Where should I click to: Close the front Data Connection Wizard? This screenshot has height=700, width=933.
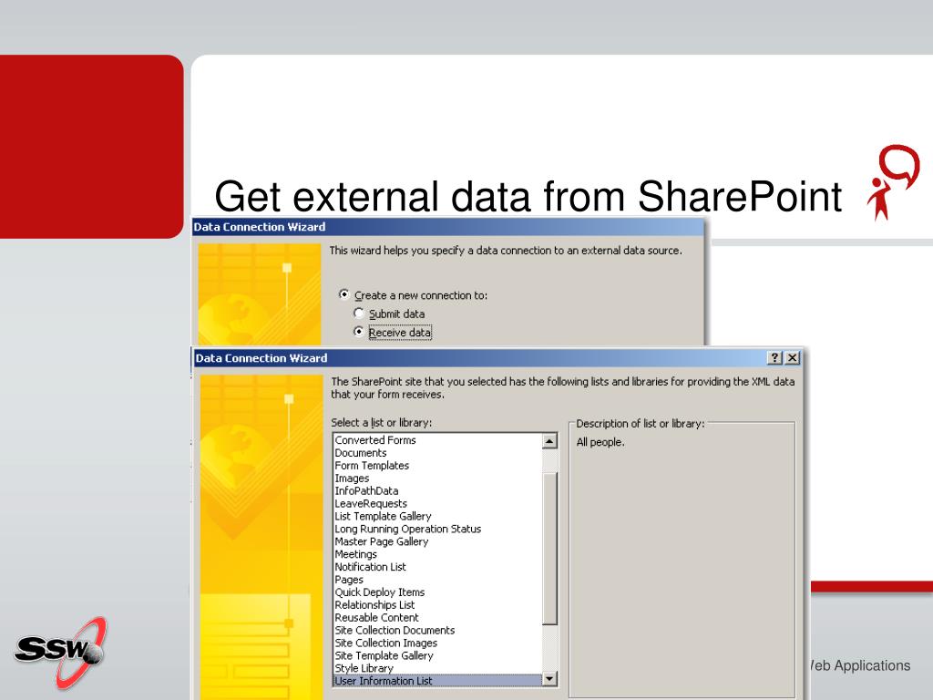coord(792,357)
